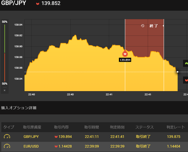Click the タイプ column header
The height and width of the screenshot is (152, 188).
point(9,127)
